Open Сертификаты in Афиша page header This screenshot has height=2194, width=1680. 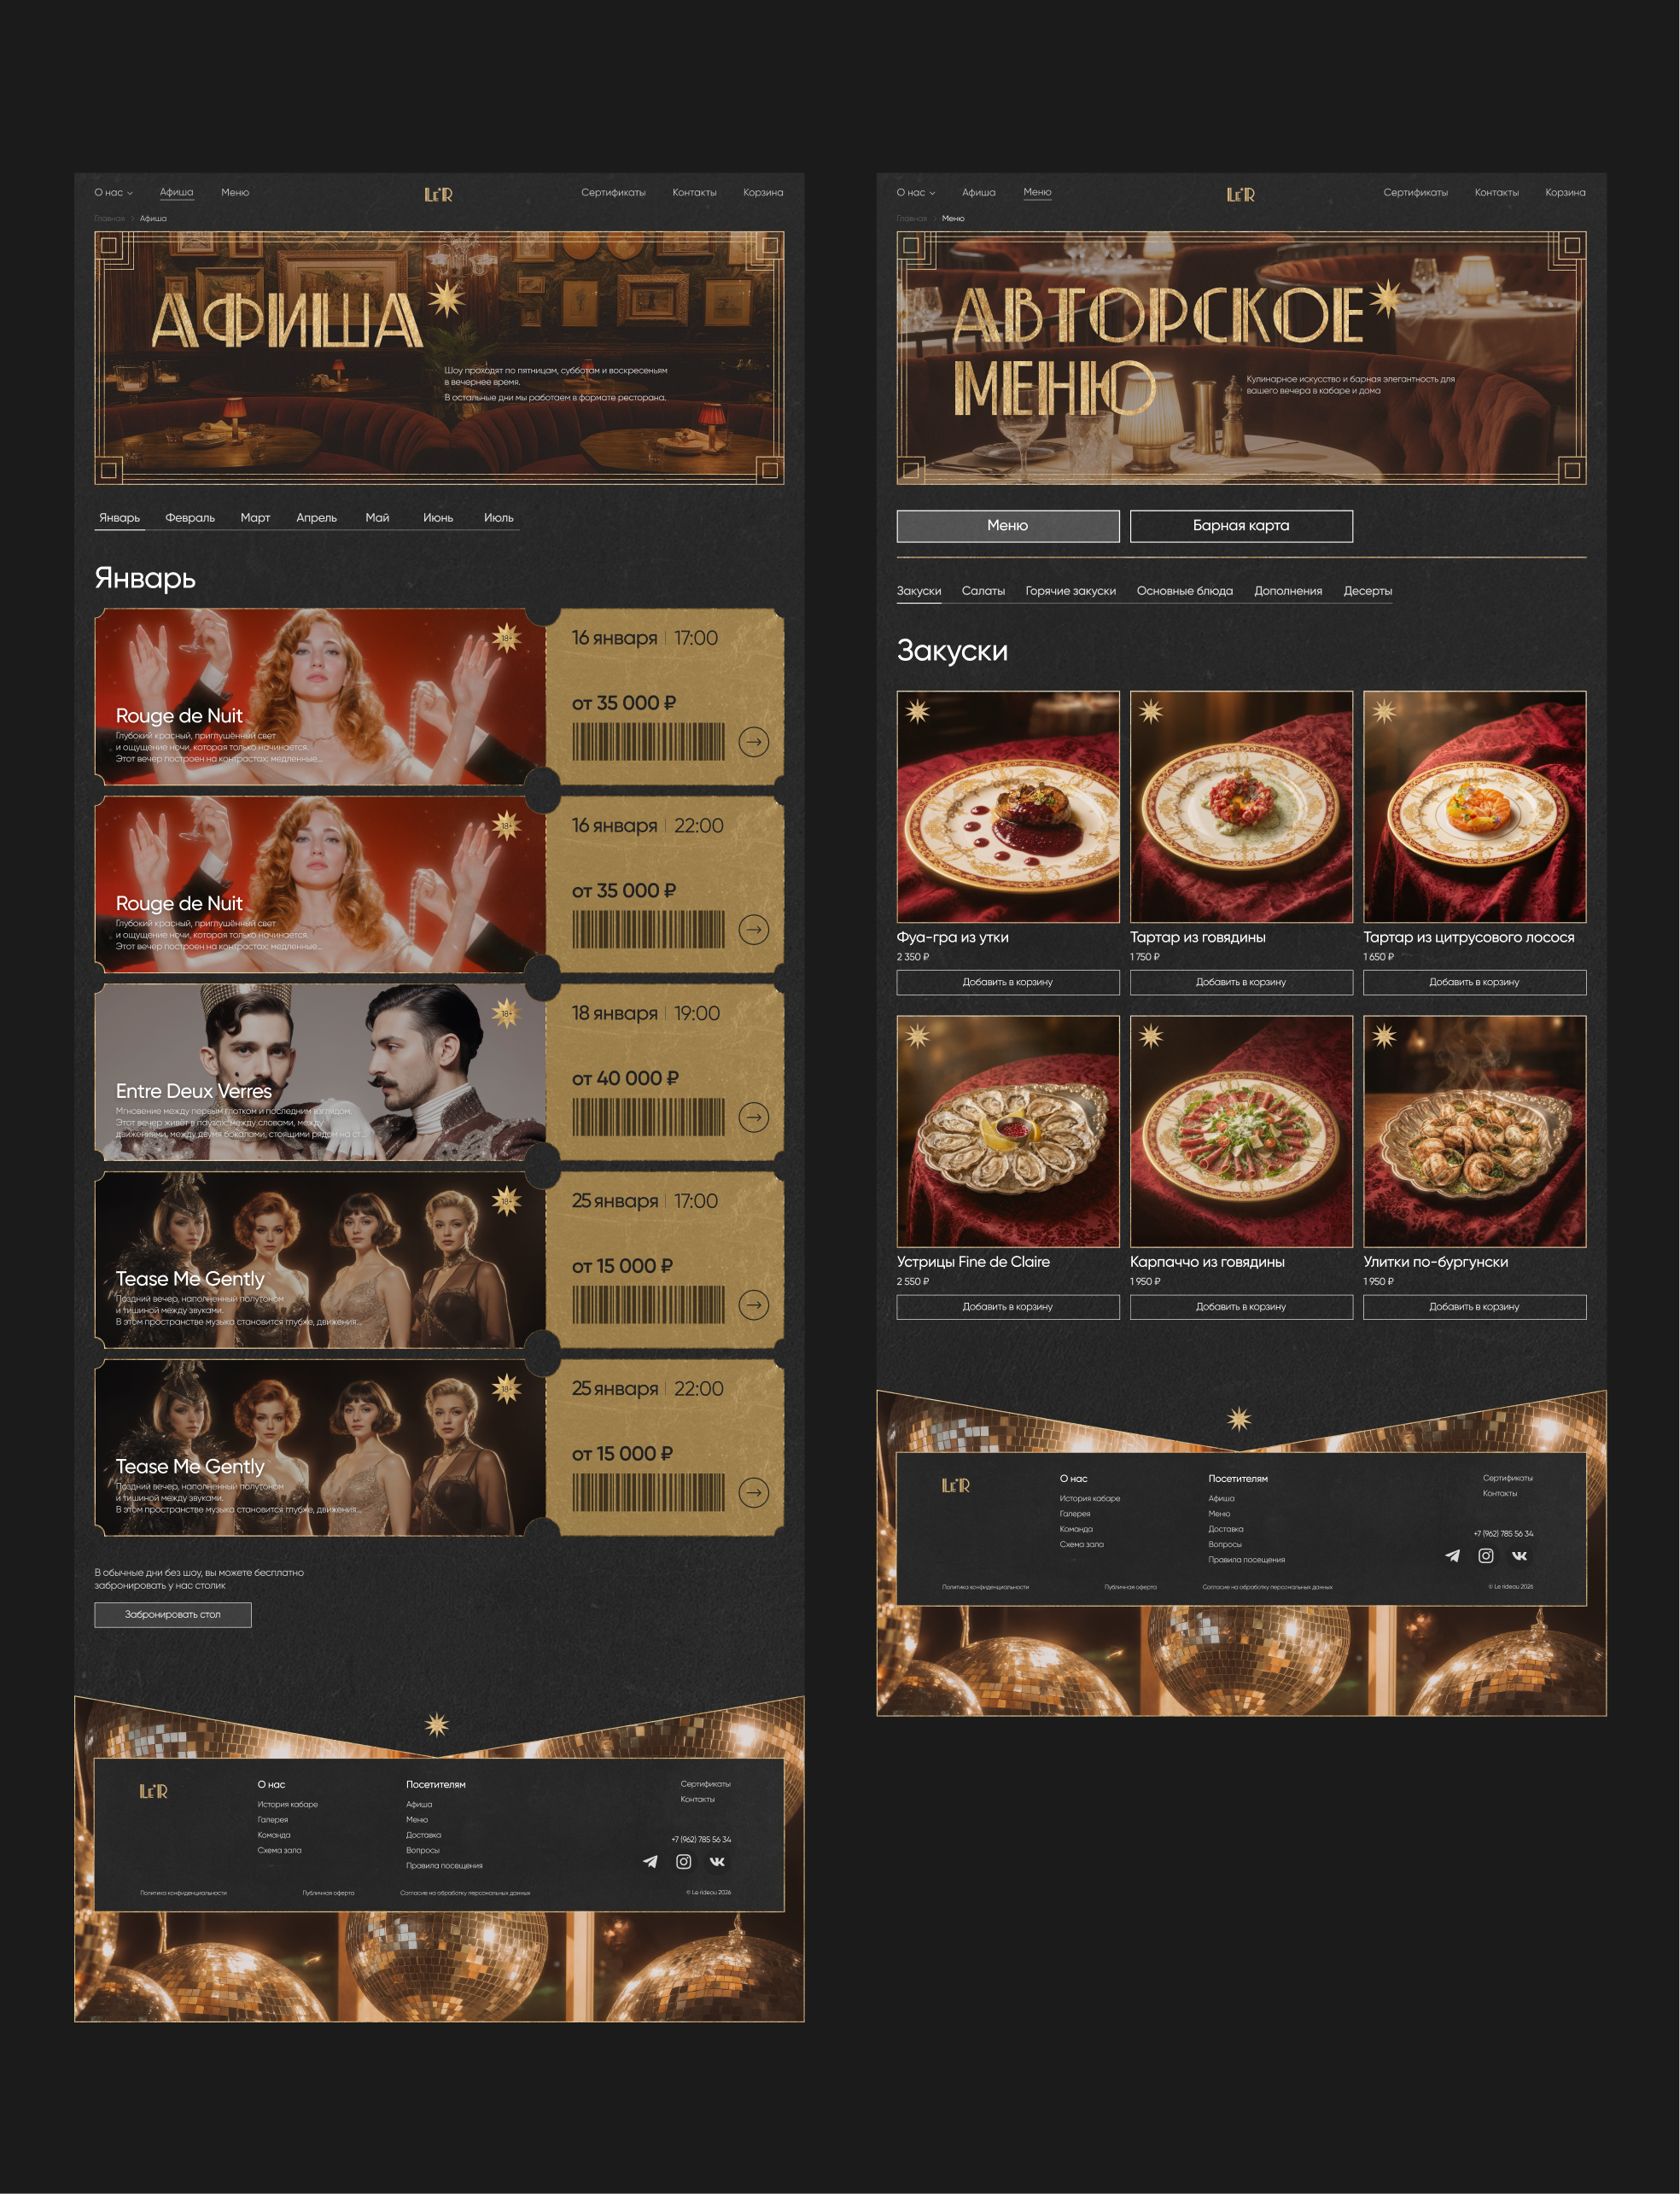tap(613, 193)
